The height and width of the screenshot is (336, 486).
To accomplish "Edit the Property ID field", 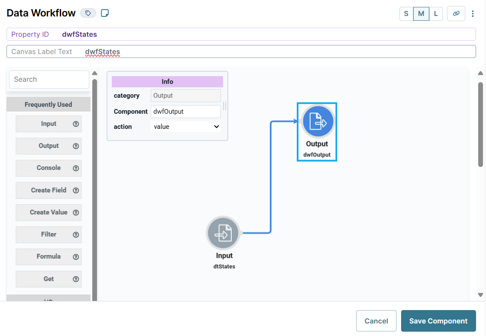I will click(x=241, y=34).
